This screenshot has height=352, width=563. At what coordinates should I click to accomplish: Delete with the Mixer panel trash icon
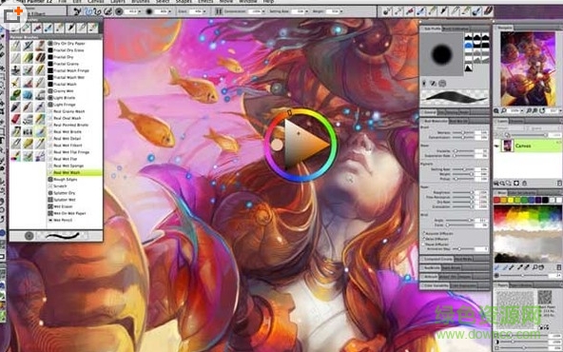click(x=558, y=267)
